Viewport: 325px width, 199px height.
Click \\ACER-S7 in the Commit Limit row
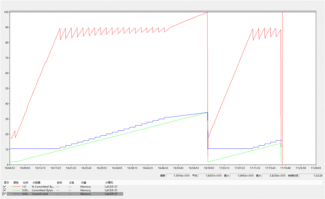click(111, 194)
